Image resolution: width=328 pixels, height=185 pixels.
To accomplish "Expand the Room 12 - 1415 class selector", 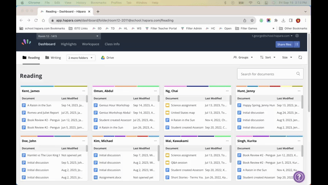I will coord(69,36).
